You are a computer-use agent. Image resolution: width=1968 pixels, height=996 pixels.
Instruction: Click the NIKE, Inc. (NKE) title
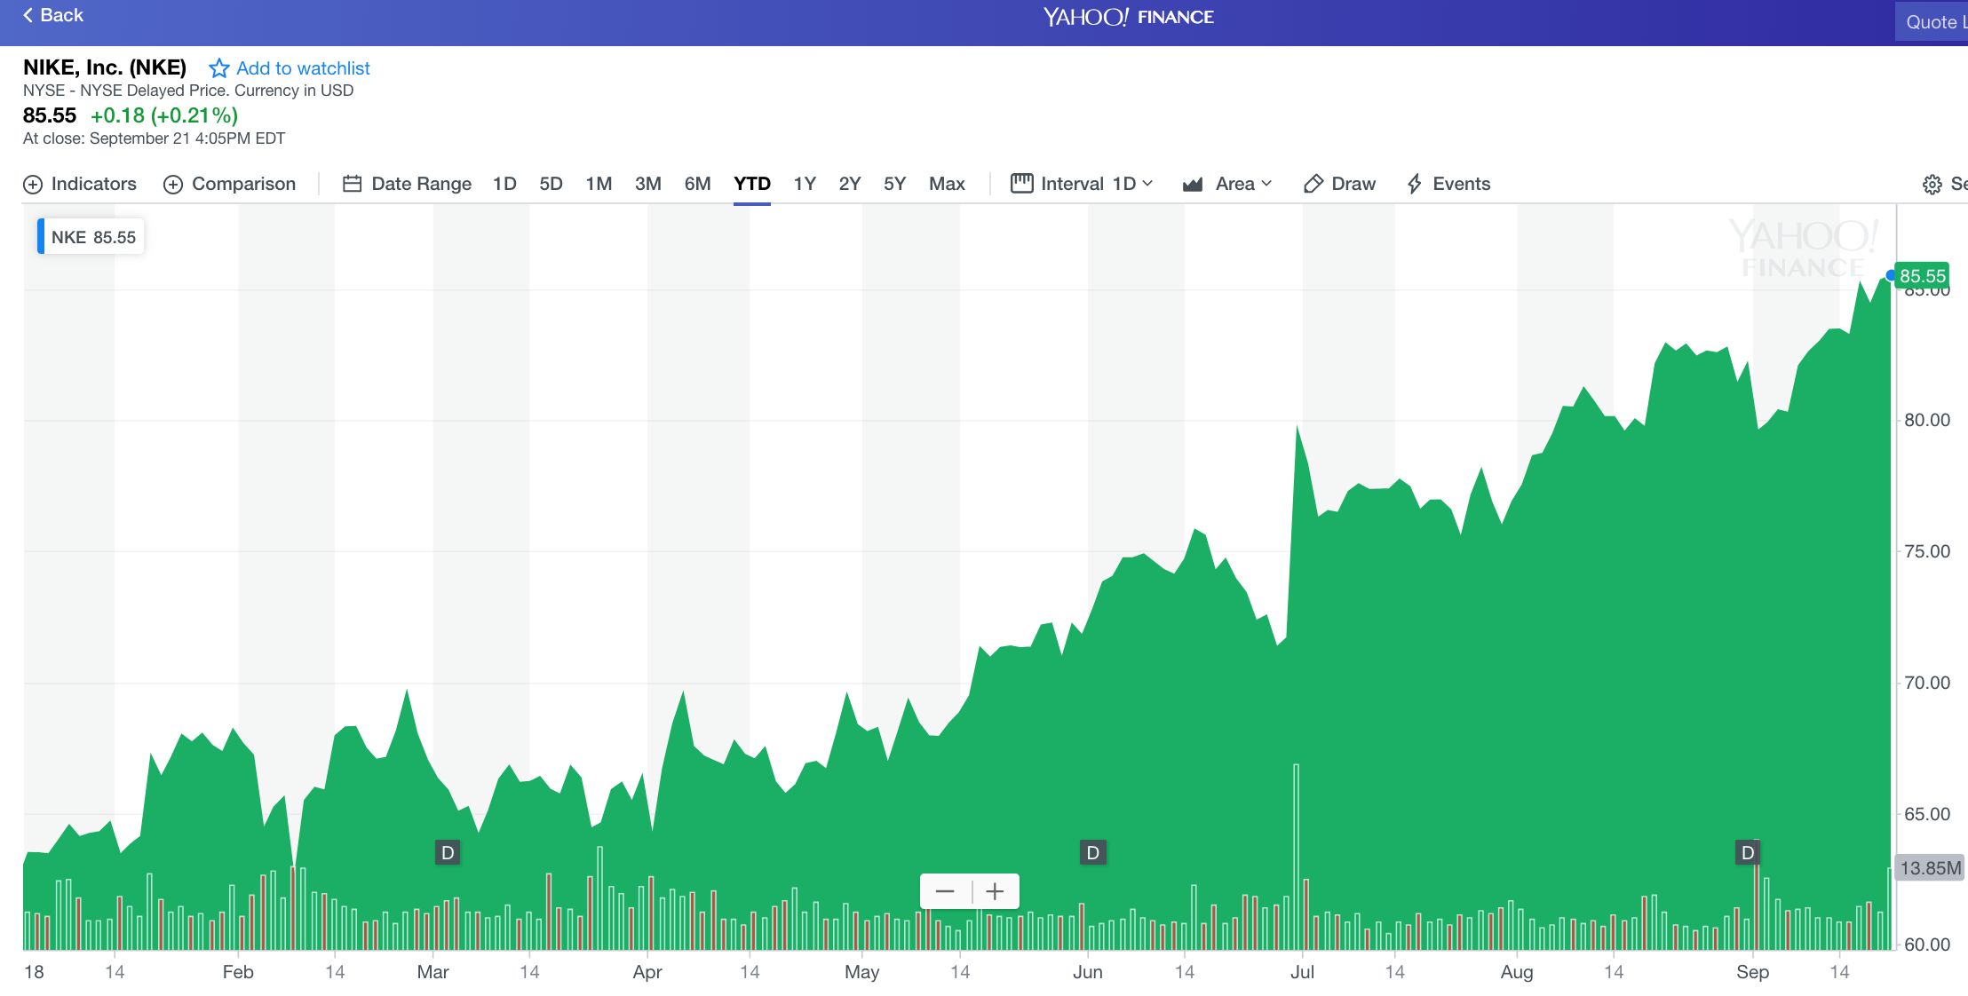tap(105, 67)
